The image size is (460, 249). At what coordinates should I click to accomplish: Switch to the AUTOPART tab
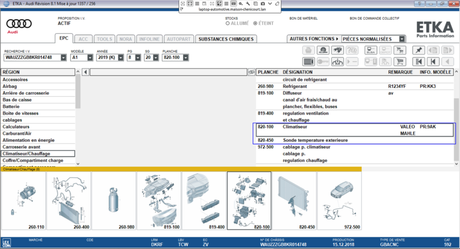179,39
